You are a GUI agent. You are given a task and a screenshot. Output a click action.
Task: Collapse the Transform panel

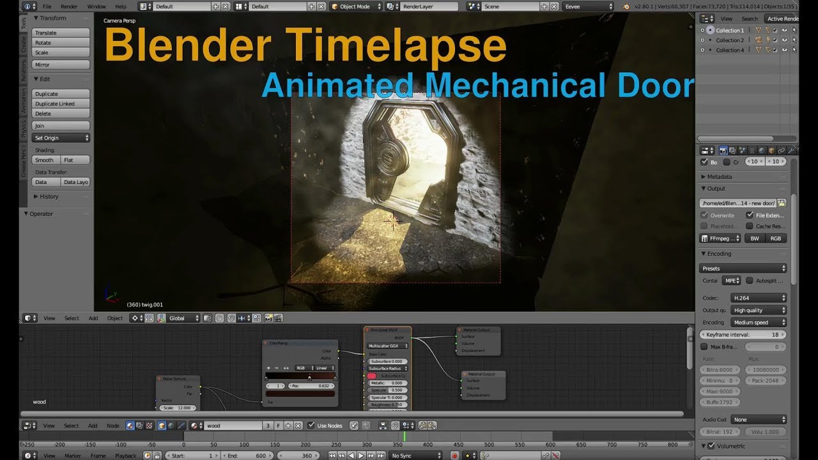[x=52, y=18]
